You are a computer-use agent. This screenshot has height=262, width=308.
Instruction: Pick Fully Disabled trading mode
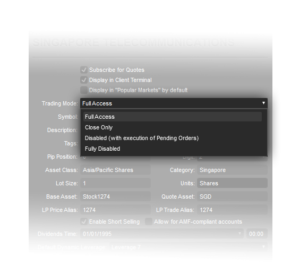[x=173, y=149]
